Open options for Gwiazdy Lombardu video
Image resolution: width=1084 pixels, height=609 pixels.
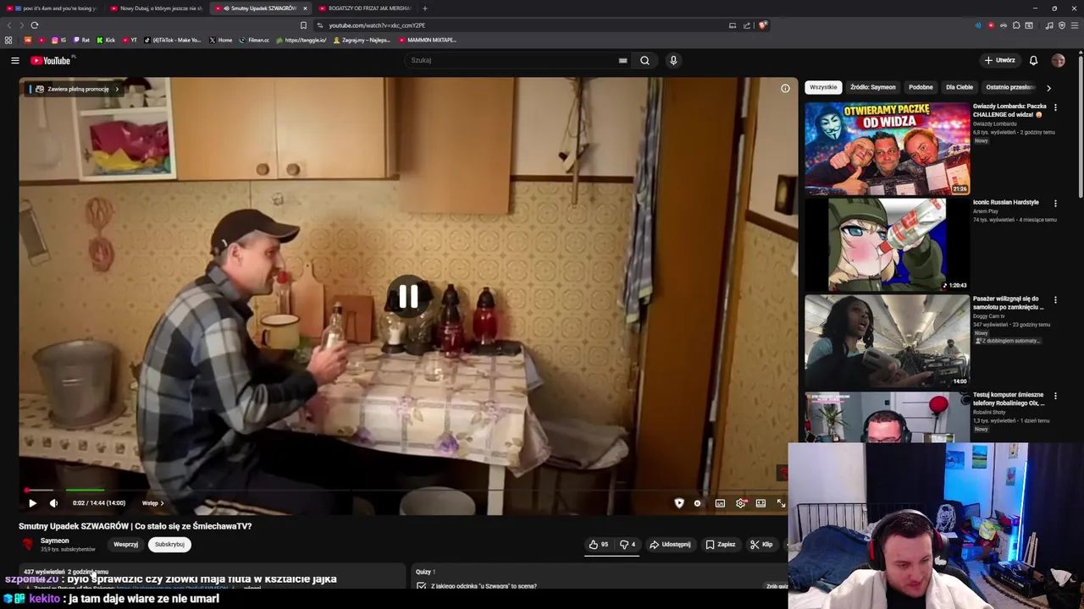[1055, 107]
